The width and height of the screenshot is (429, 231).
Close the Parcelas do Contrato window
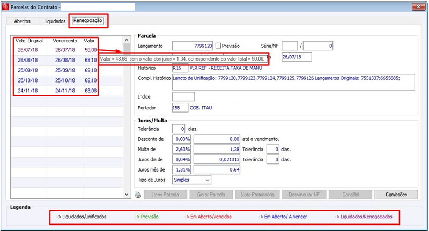418,6
